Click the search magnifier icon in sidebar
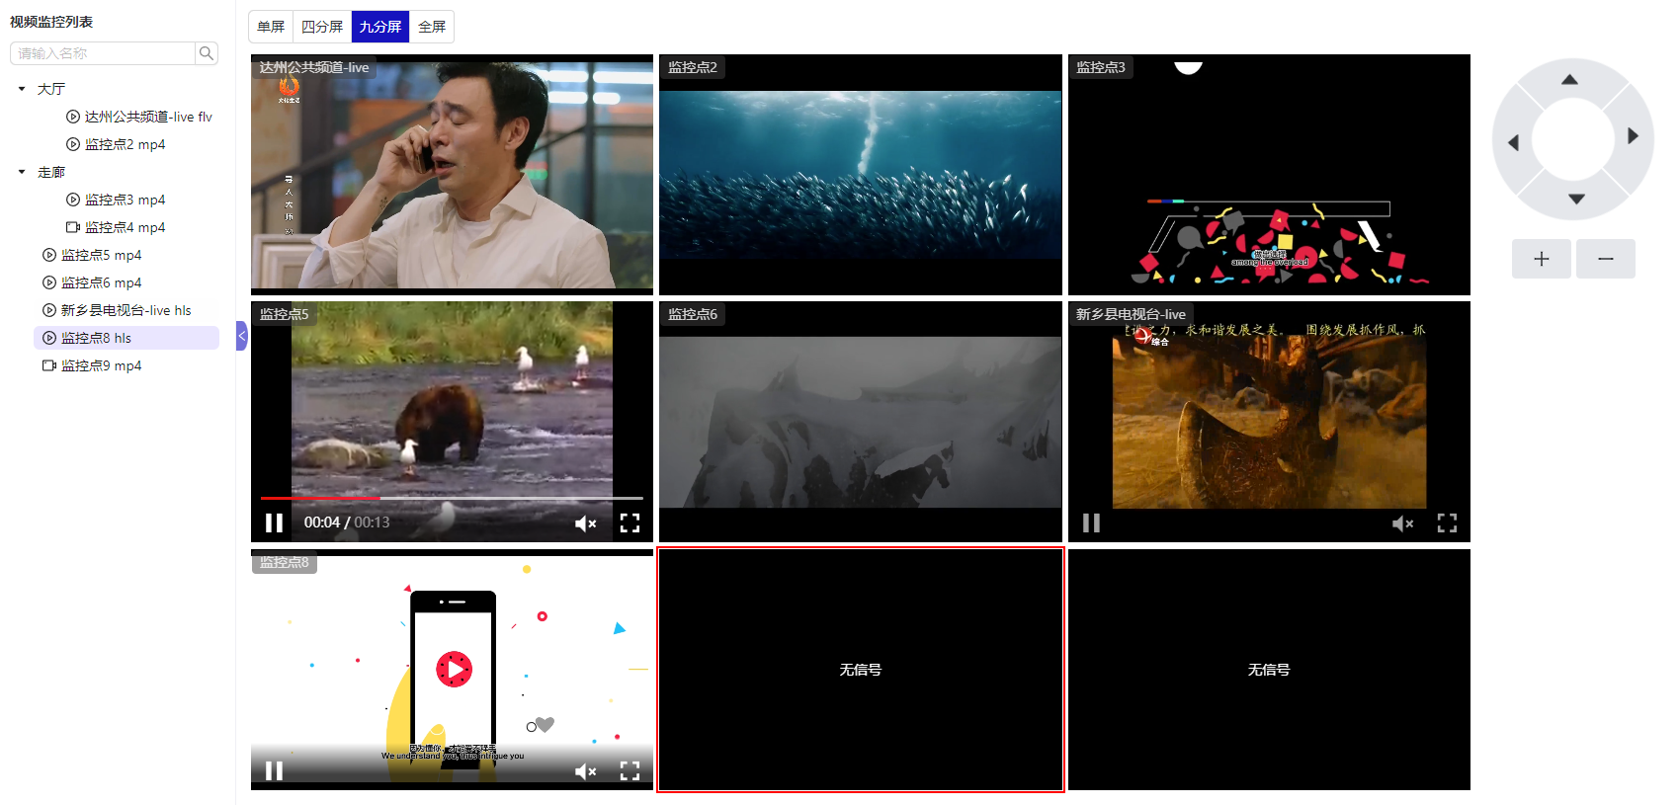1680x805 pixels. 206,53
